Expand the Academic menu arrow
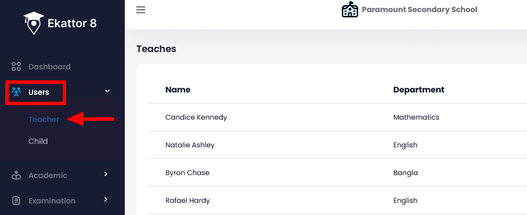The image size is (527, 215). click(x=106, y=174)
